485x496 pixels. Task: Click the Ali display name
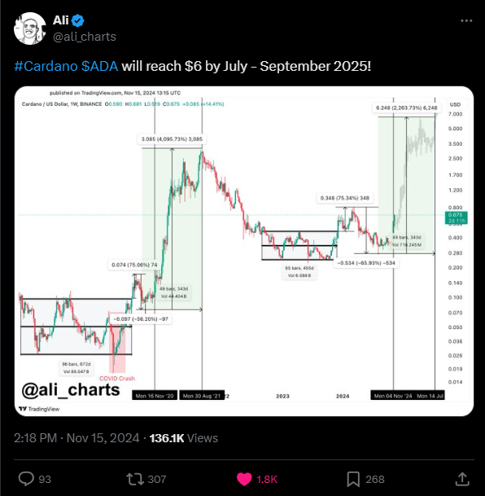pos(60,20)
